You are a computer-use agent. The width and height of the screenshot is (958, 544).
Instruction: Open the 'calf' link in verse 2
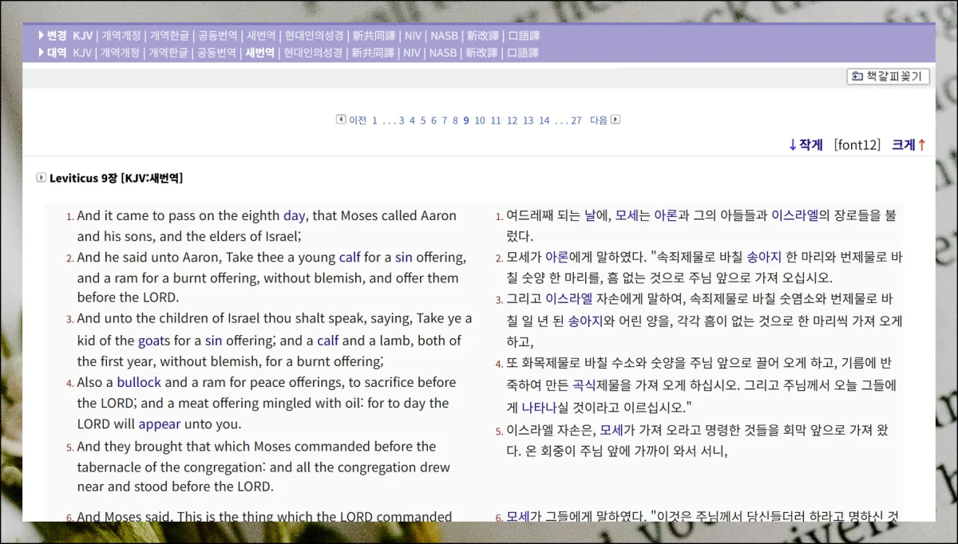(350, 257)
